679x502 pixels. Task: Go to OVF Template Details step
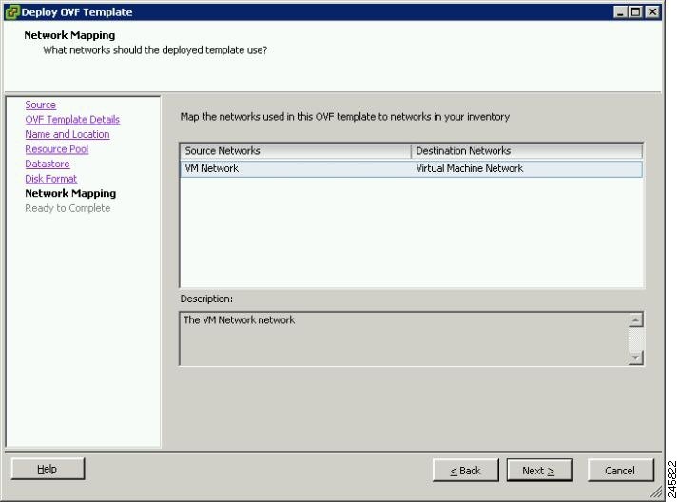pyautogui.click(x=72, y=120)
